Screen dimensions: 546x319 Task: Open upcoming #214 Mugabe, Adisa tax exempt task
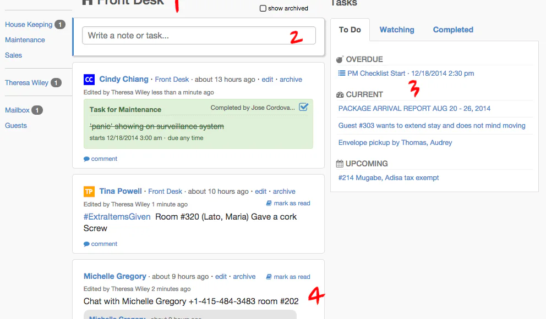click(389, 177)
